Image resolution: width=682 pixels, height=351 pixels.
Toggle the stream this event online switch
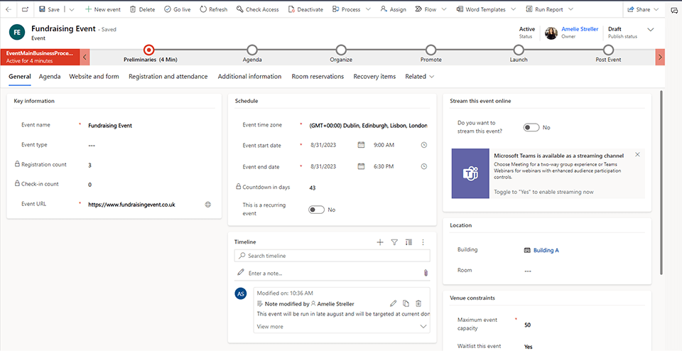coord(531,127)
